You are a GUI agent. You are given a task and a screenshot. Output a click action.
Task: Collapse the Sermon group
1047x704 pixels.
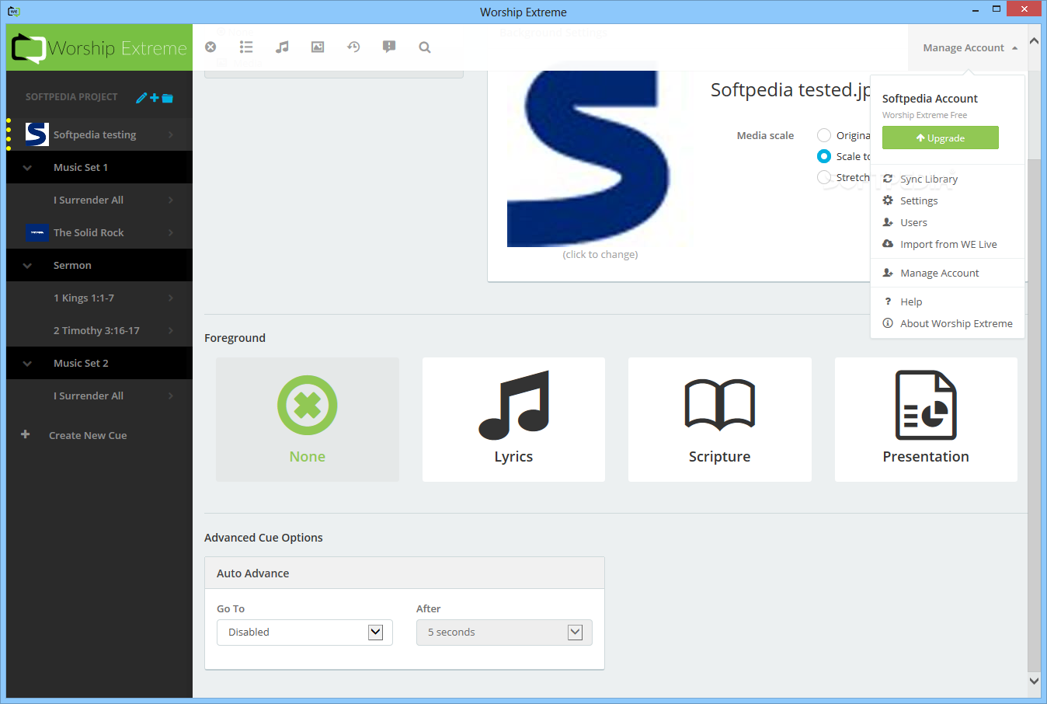(x=27, y=265)
